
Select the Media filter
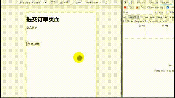click(x=159, y=17)
